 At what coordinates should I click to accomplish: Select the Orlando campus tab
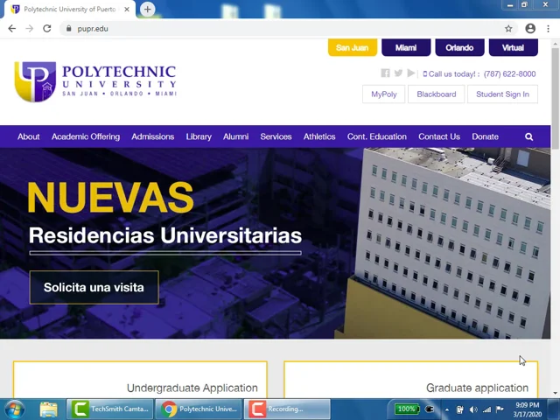(x=459, y=47)
